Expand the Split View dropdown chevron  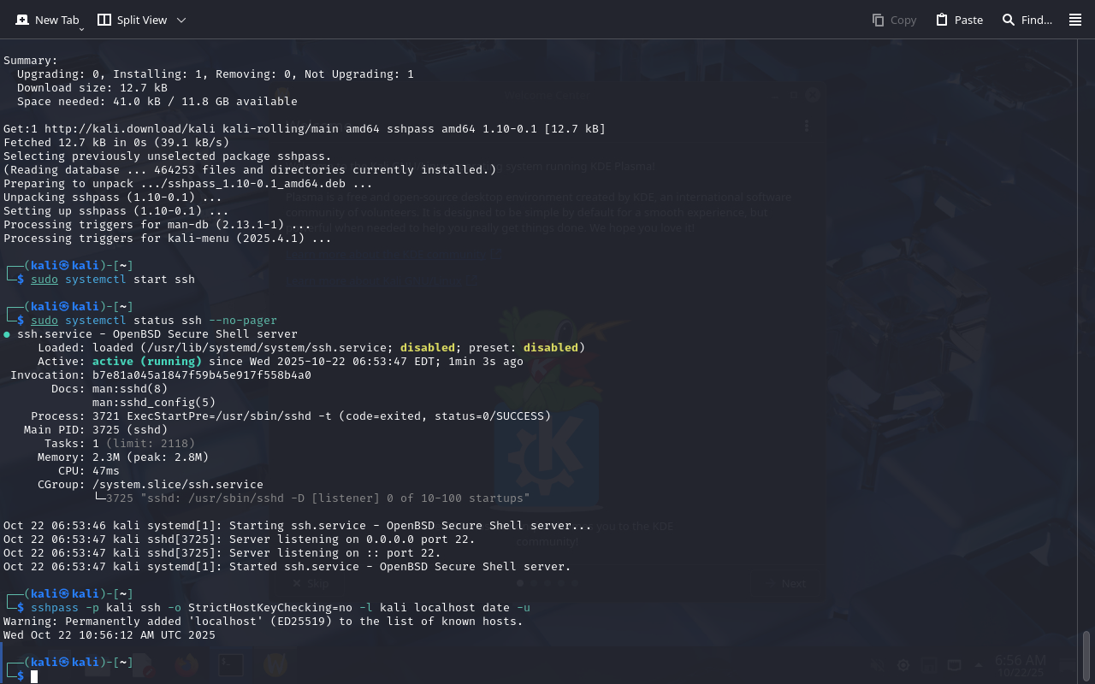click(x=181, y=20)
